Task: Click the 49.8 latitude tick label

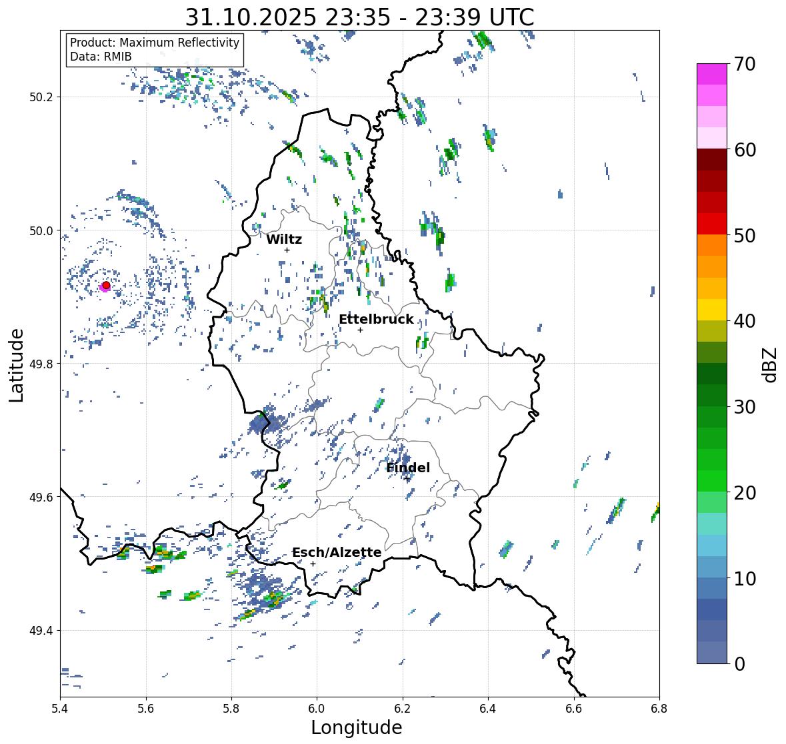Action: pyautogui.click(x=41, y=364)
